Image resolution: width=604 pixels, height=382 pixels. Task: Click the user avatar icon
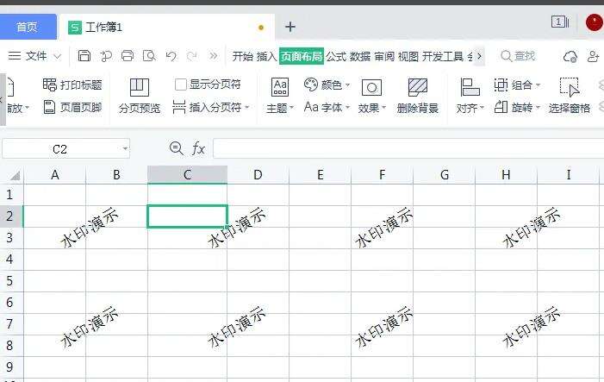[x=595, y=22]
